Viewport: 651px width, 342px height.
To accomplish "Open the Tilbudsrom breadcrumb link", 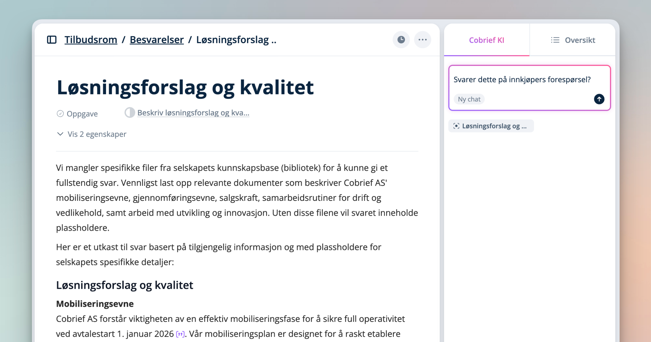I will click(91, 40).
